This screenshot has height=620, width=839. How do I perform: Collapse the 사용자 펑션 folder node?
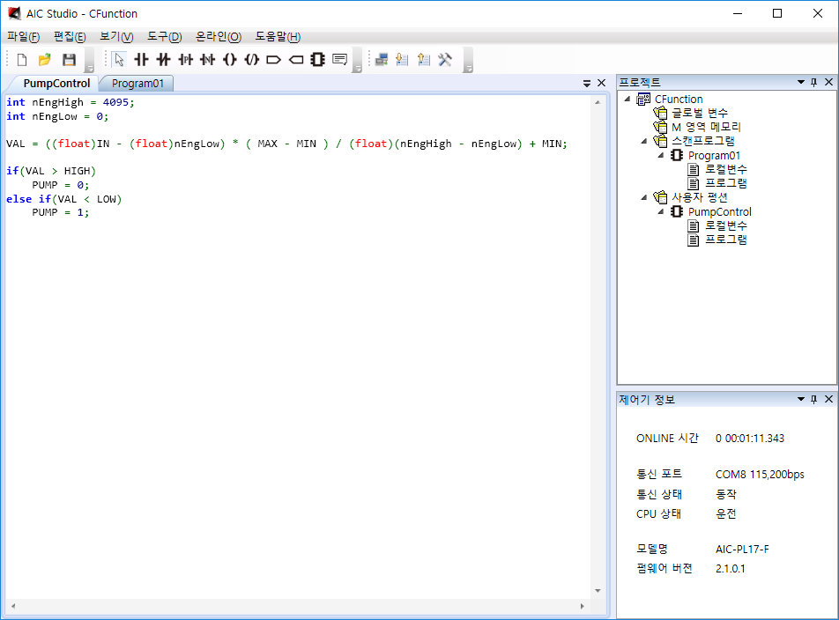(643, 197)
